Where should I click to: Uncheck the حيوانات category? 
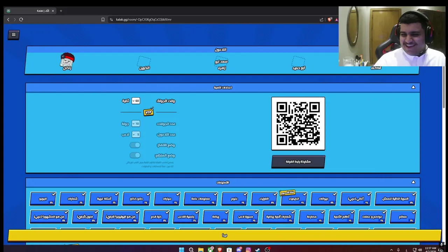point(324,198)
